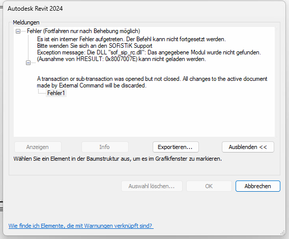Select the Fehler1 tree item
The width and height of the screenshot is (289, 239).
(x=56, y=93)
